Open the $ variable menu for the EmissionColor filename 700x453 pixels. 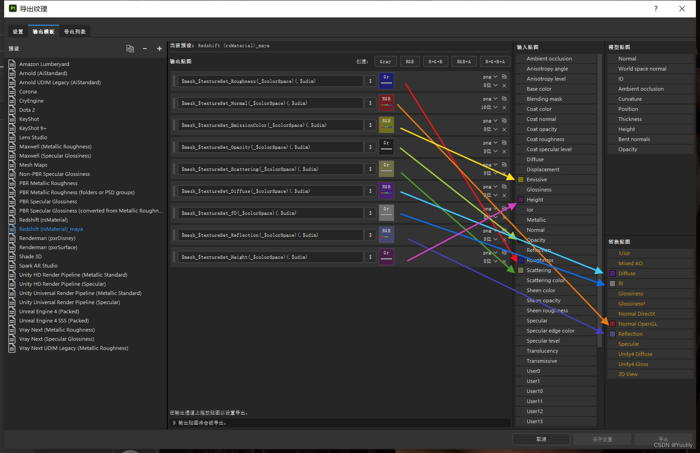370,125
